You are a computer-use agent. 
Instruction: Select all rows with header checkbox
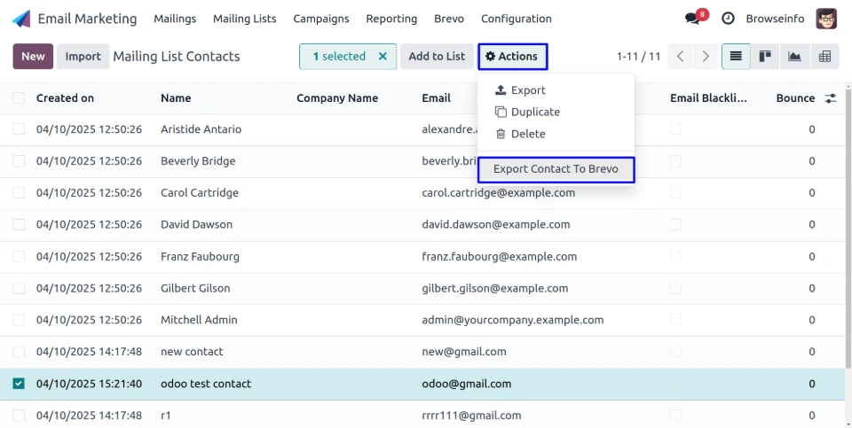19,98
